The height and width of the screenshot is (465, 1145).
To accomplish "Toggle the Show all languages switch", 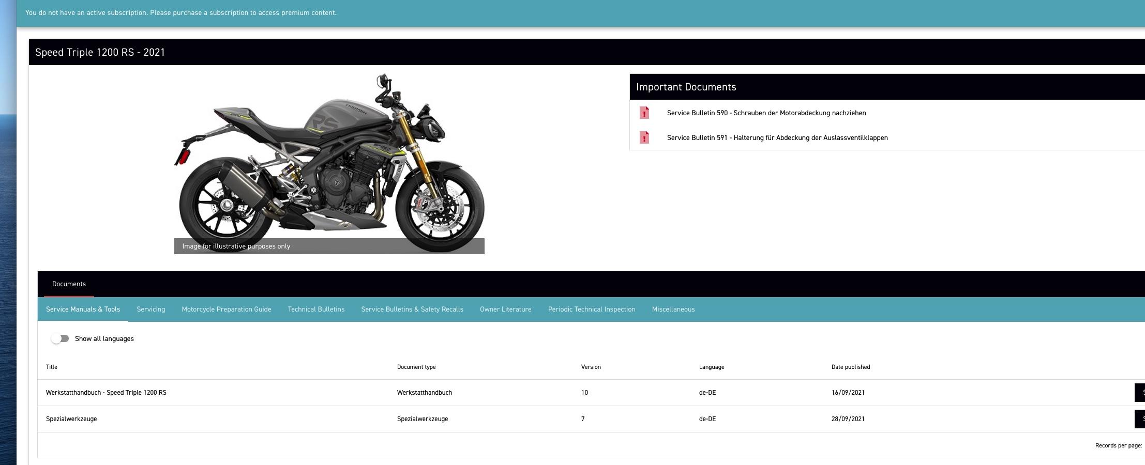I will (60, 338).
